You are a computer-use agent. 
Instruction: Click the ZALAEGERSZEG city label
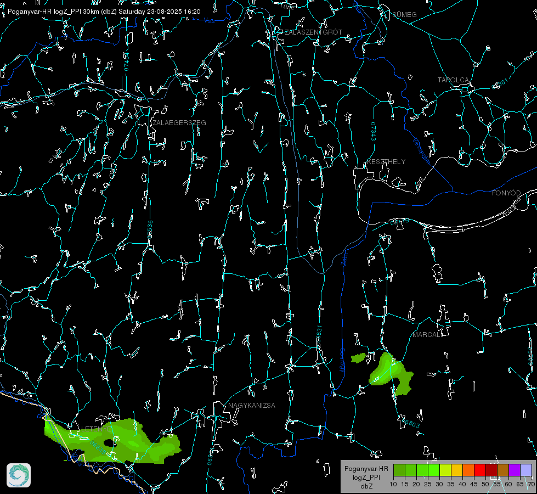click(179, 123)
